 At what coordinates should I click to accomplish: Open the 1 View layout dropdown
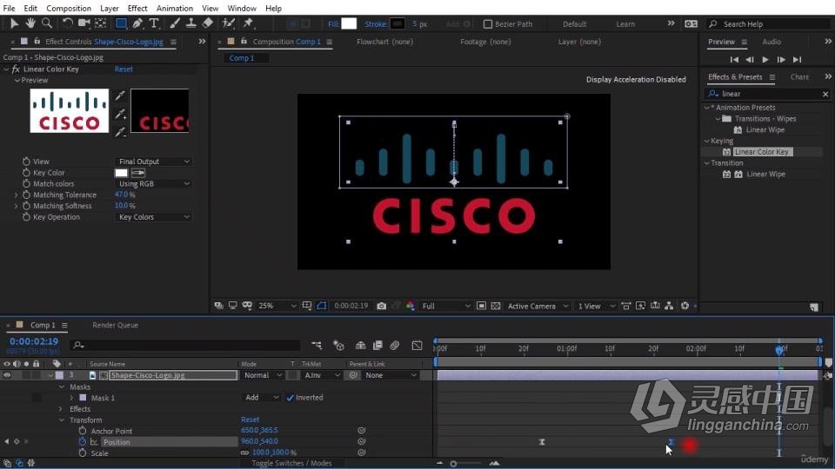[596, 306]
